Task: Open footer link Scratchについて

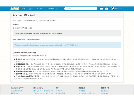Action: 16,91
